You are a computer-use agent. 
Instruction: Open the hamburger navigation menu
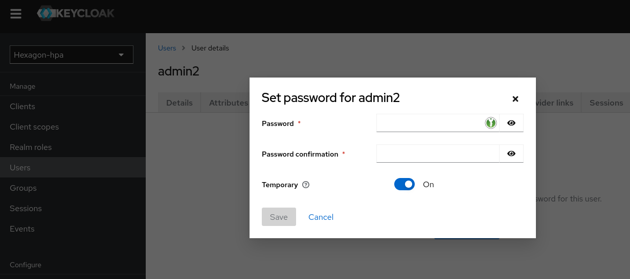point(16,14)
